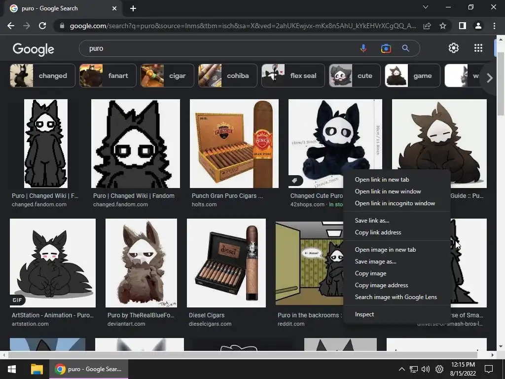Image resolution: width=505 pixels, height=379 pixels.
Task: Open the network status tray icon
Action: click(x=414, y=369)
